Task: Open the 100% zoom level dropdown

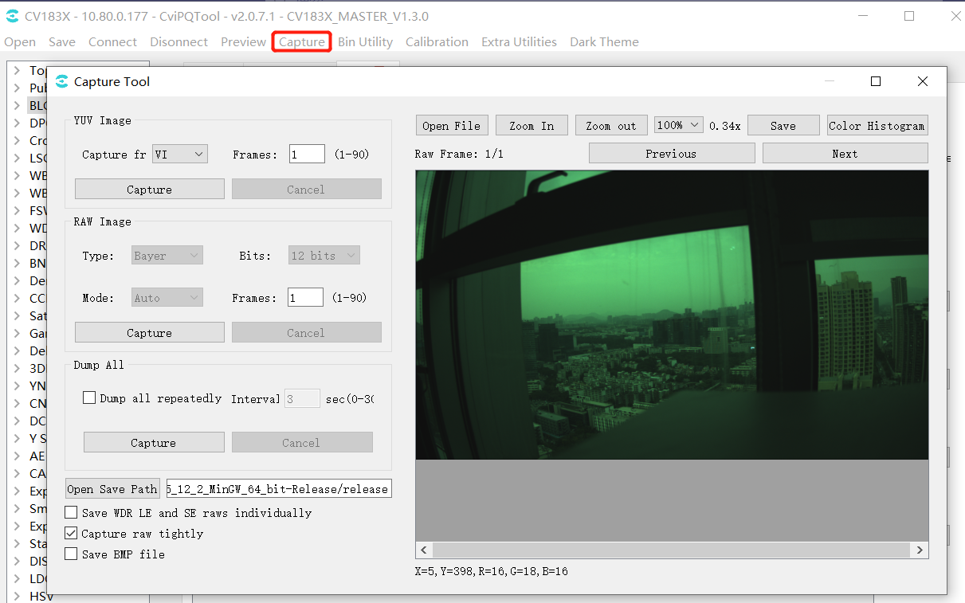Action: (678, 125)
